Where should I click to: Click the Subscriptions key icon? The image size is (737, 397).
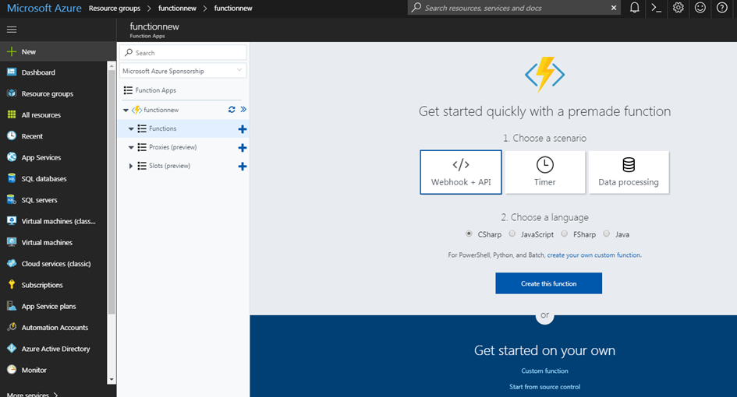12,284
